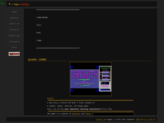The height and width of the screenshot is (123, 164).
Task: Select the term text line
Action: [x=38, y=33]
